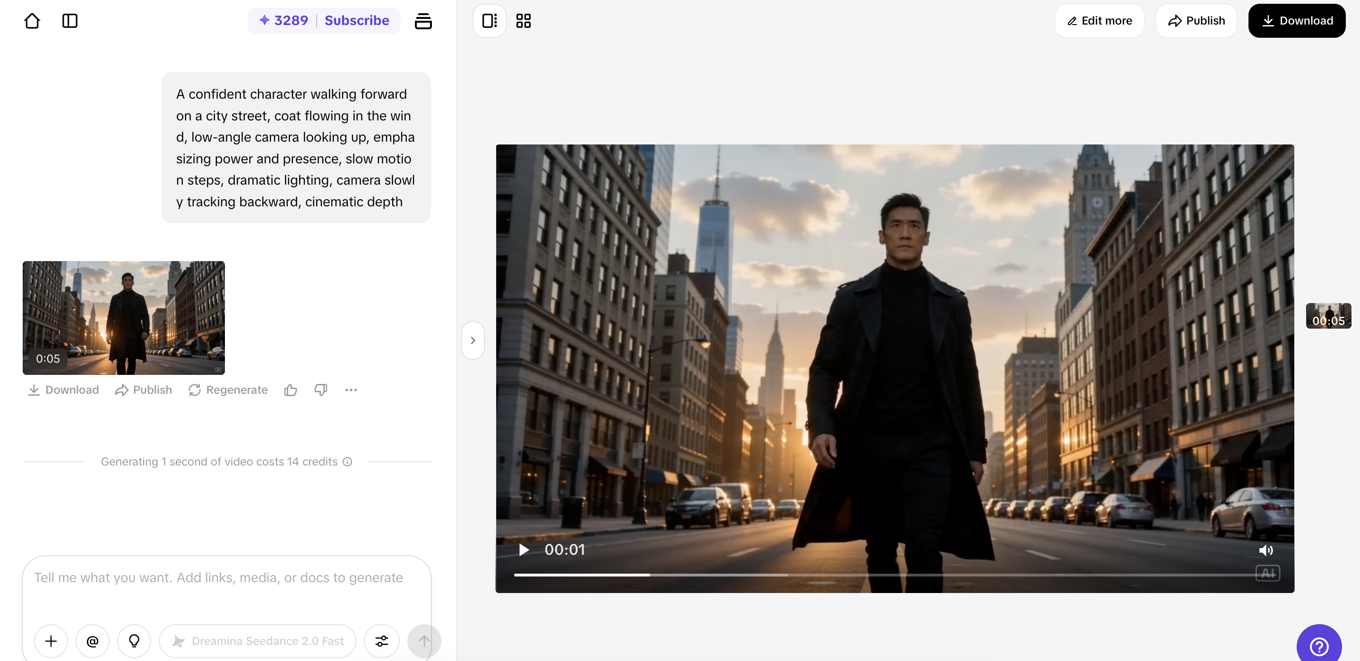
Task: Open the Dreamina Seedance 2.0 Fast model selector
Action: pyautogui.click(x=257, y=641)
